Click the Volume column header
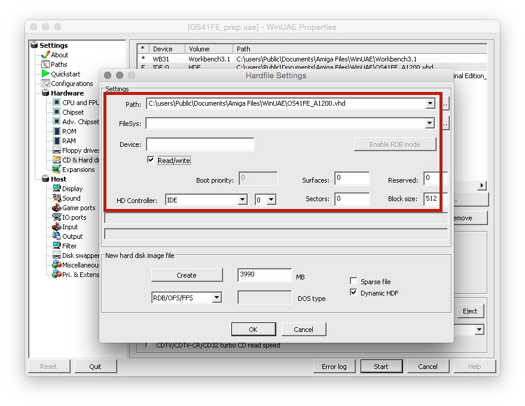 209,49
